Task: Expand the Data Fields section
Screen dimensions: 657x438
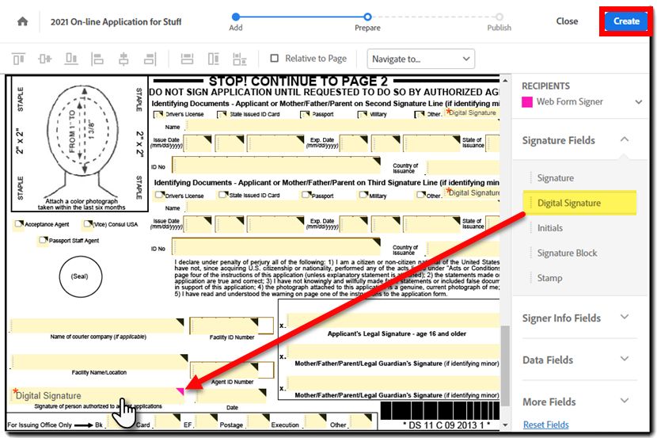Action: click(625, 359)
